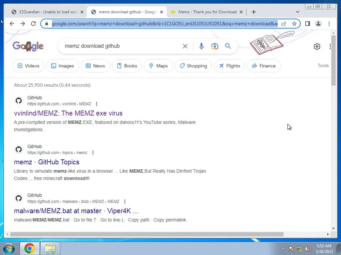Go back with the browser back arrow

click(x=12, y=24)
